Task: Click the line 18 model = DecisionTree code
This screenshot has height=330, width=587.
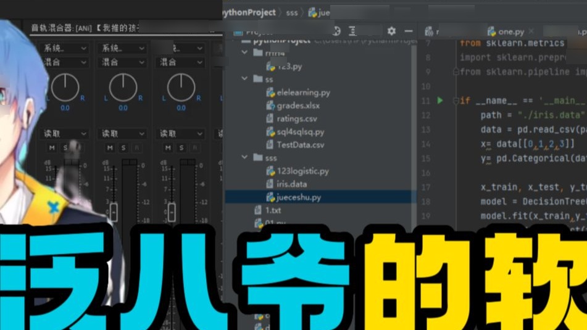Action: pos(534,201)
